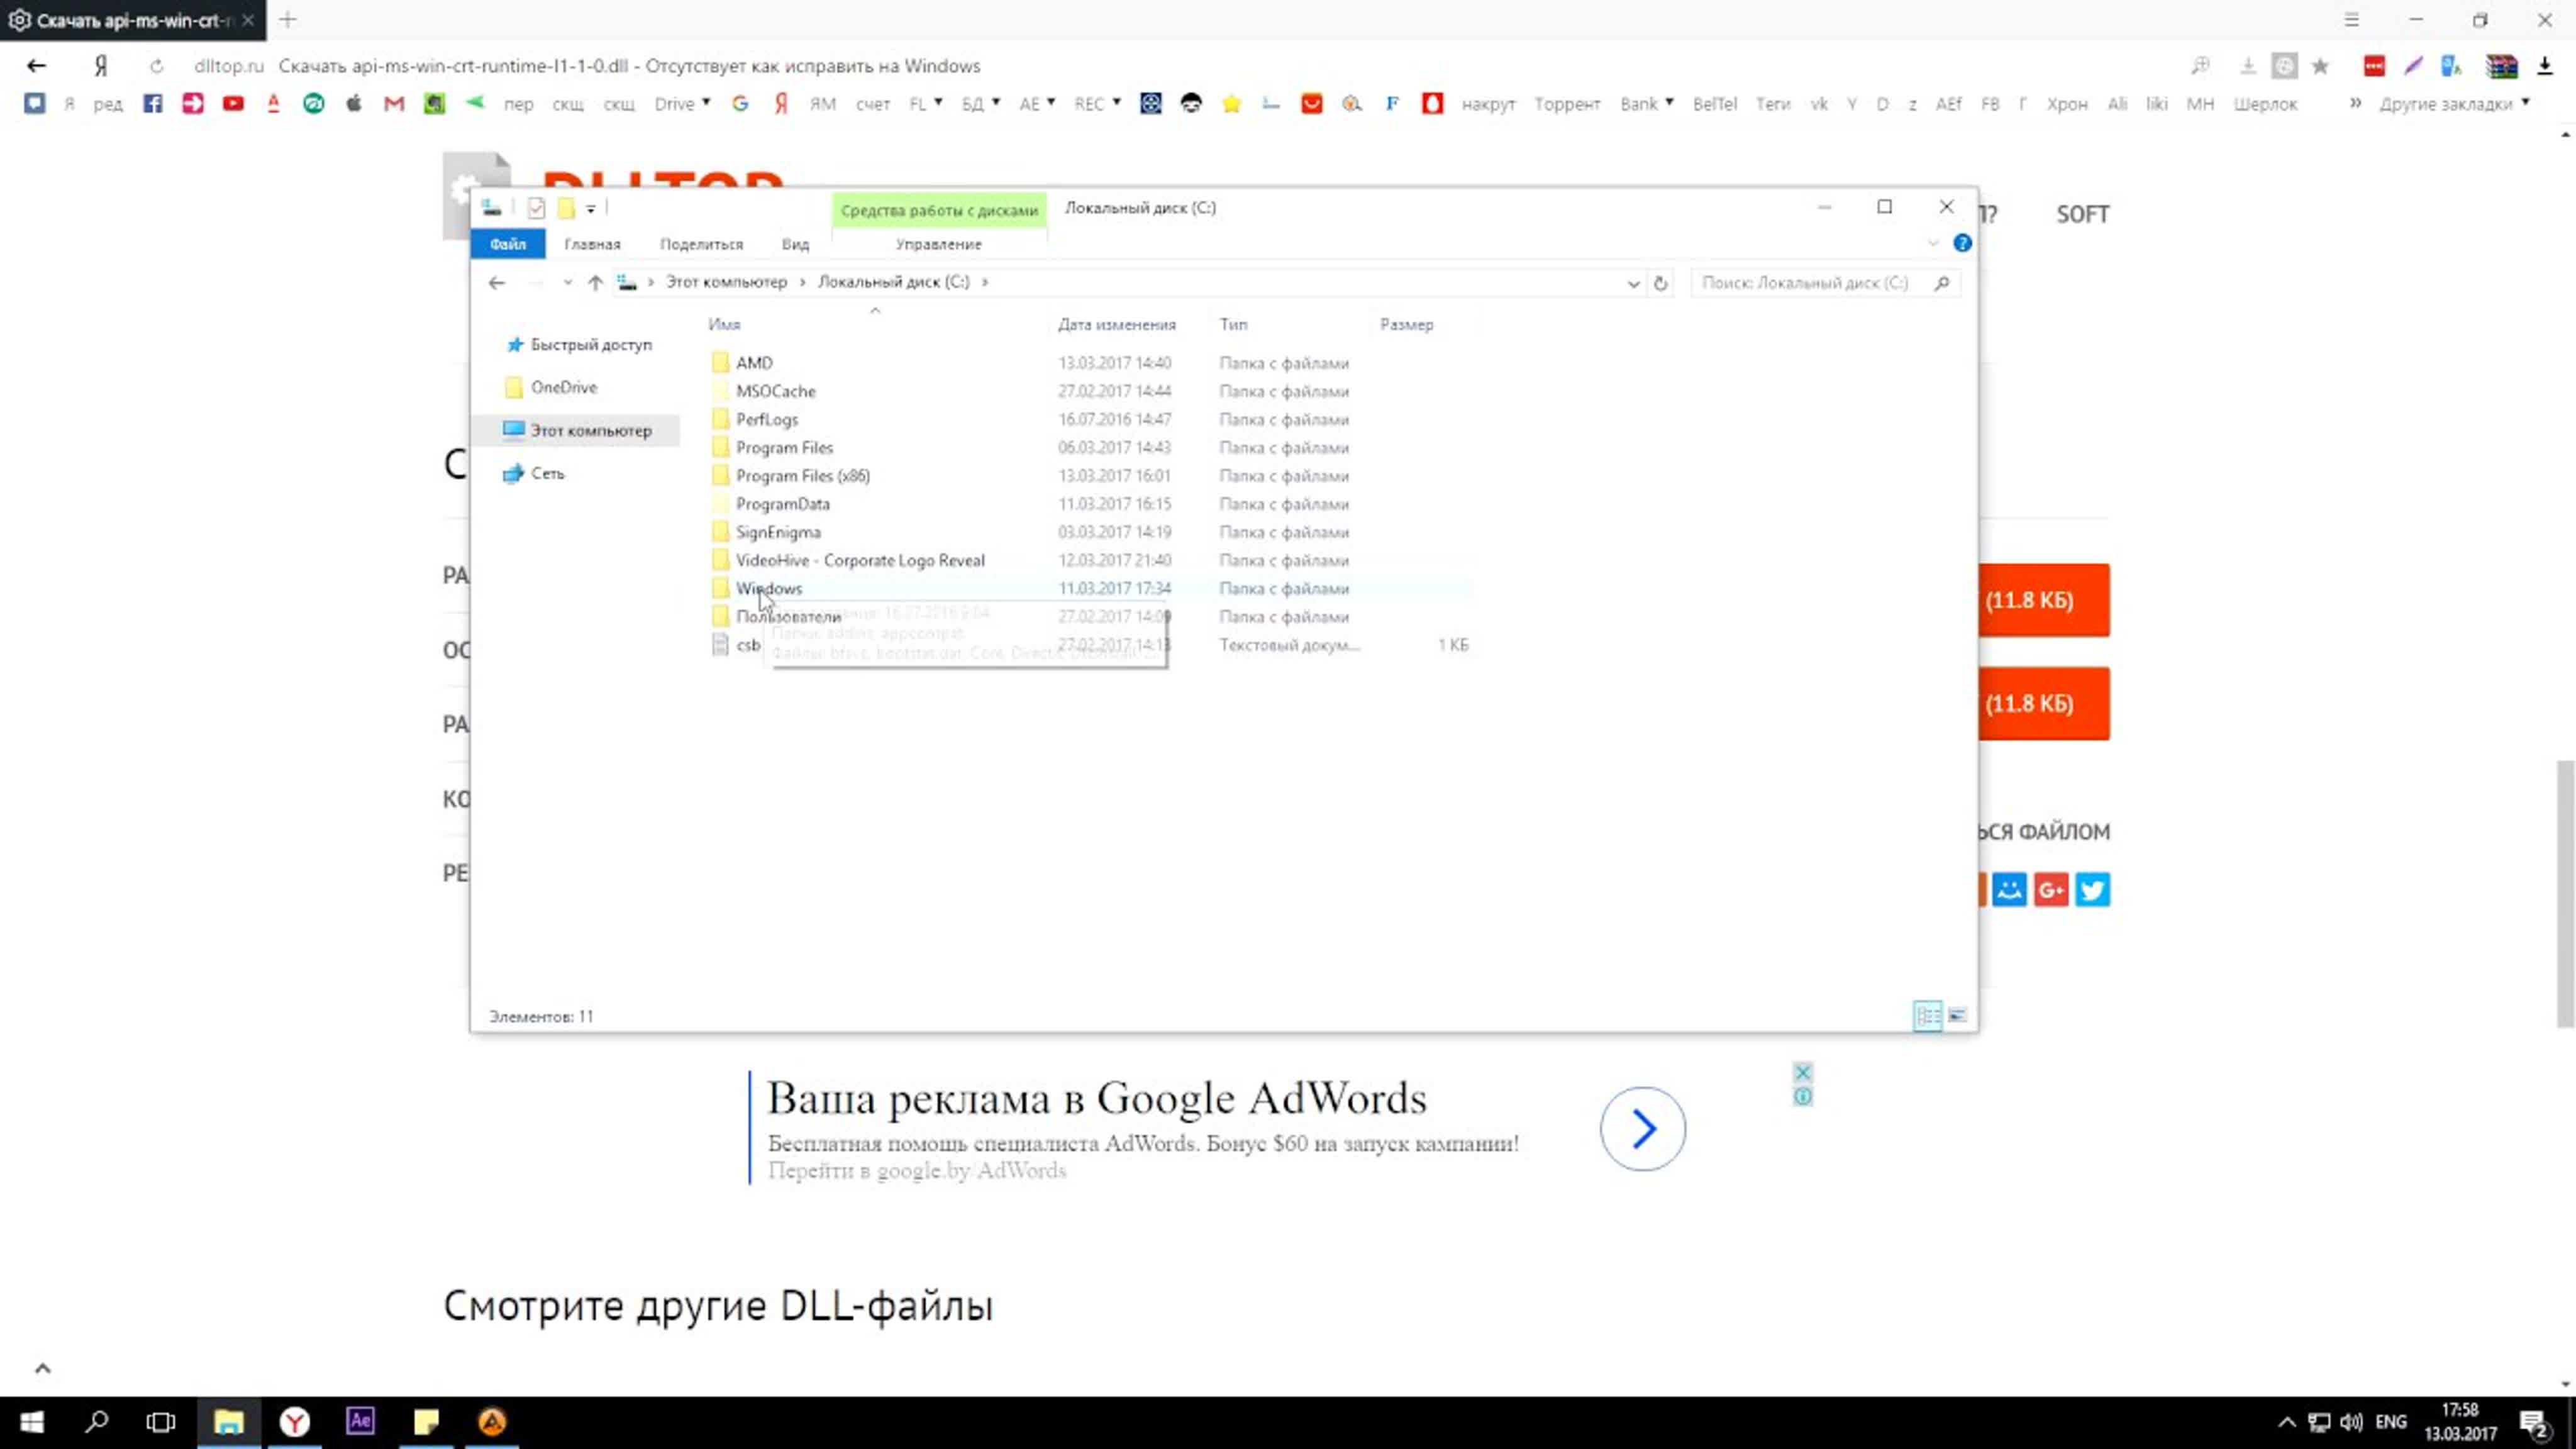This screenshot has height=1449, width=2576.
Task: Reload the dlltop.ru page
Action: [156, 66]
